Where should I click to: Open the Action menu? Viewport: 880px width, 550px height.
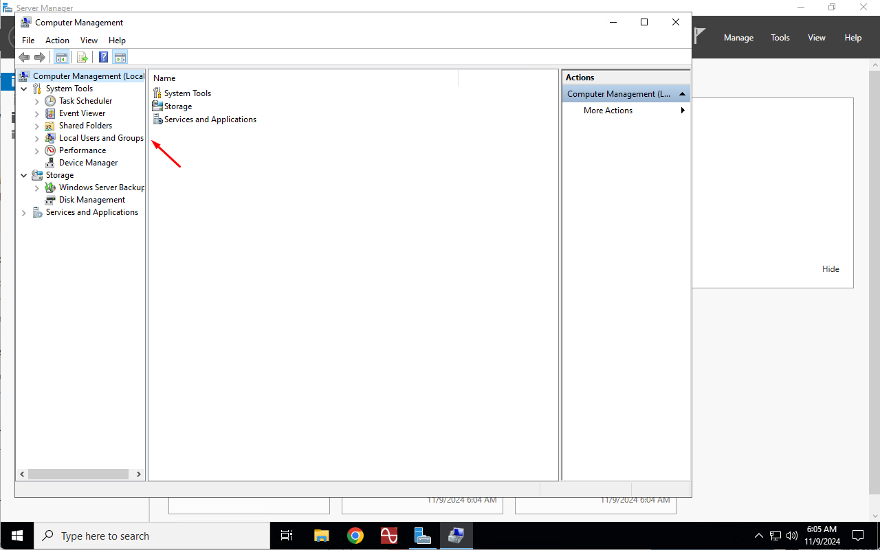point(57,41)
